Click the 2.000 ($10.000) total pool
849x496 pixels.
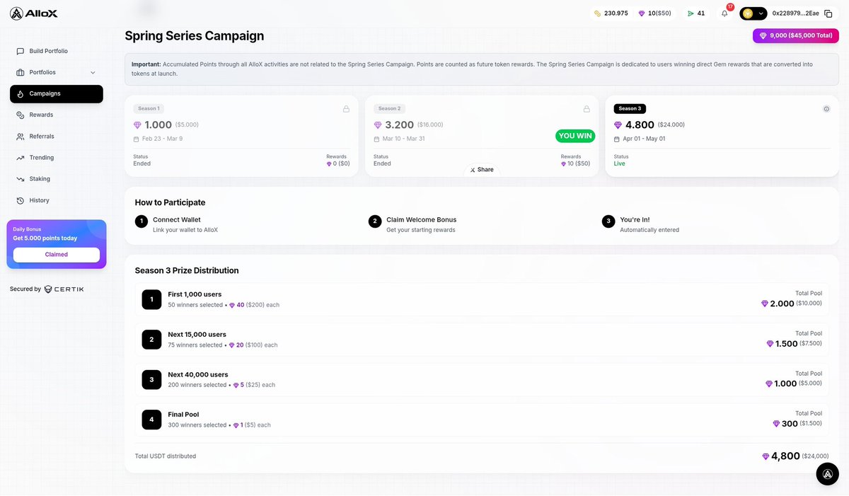point(792,304)
